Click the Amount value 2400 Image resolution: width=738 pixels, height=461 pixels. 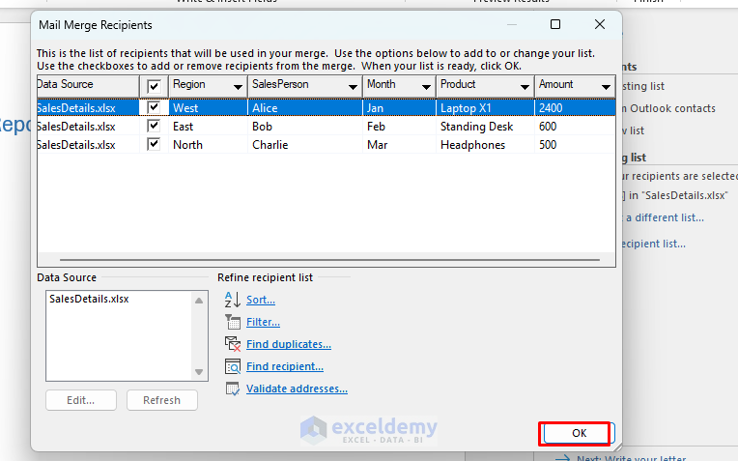click(575, 108)
